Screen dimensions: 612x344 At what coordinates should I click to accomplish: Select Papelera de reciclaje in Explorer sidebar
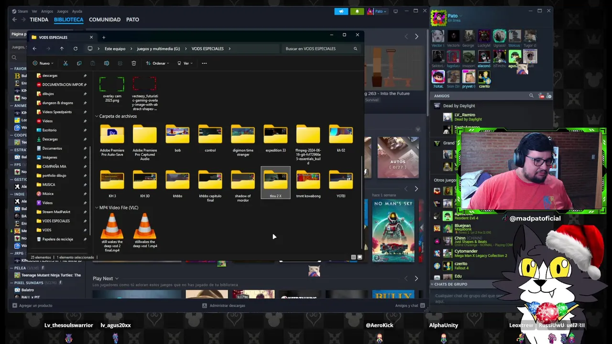point(57,239)
